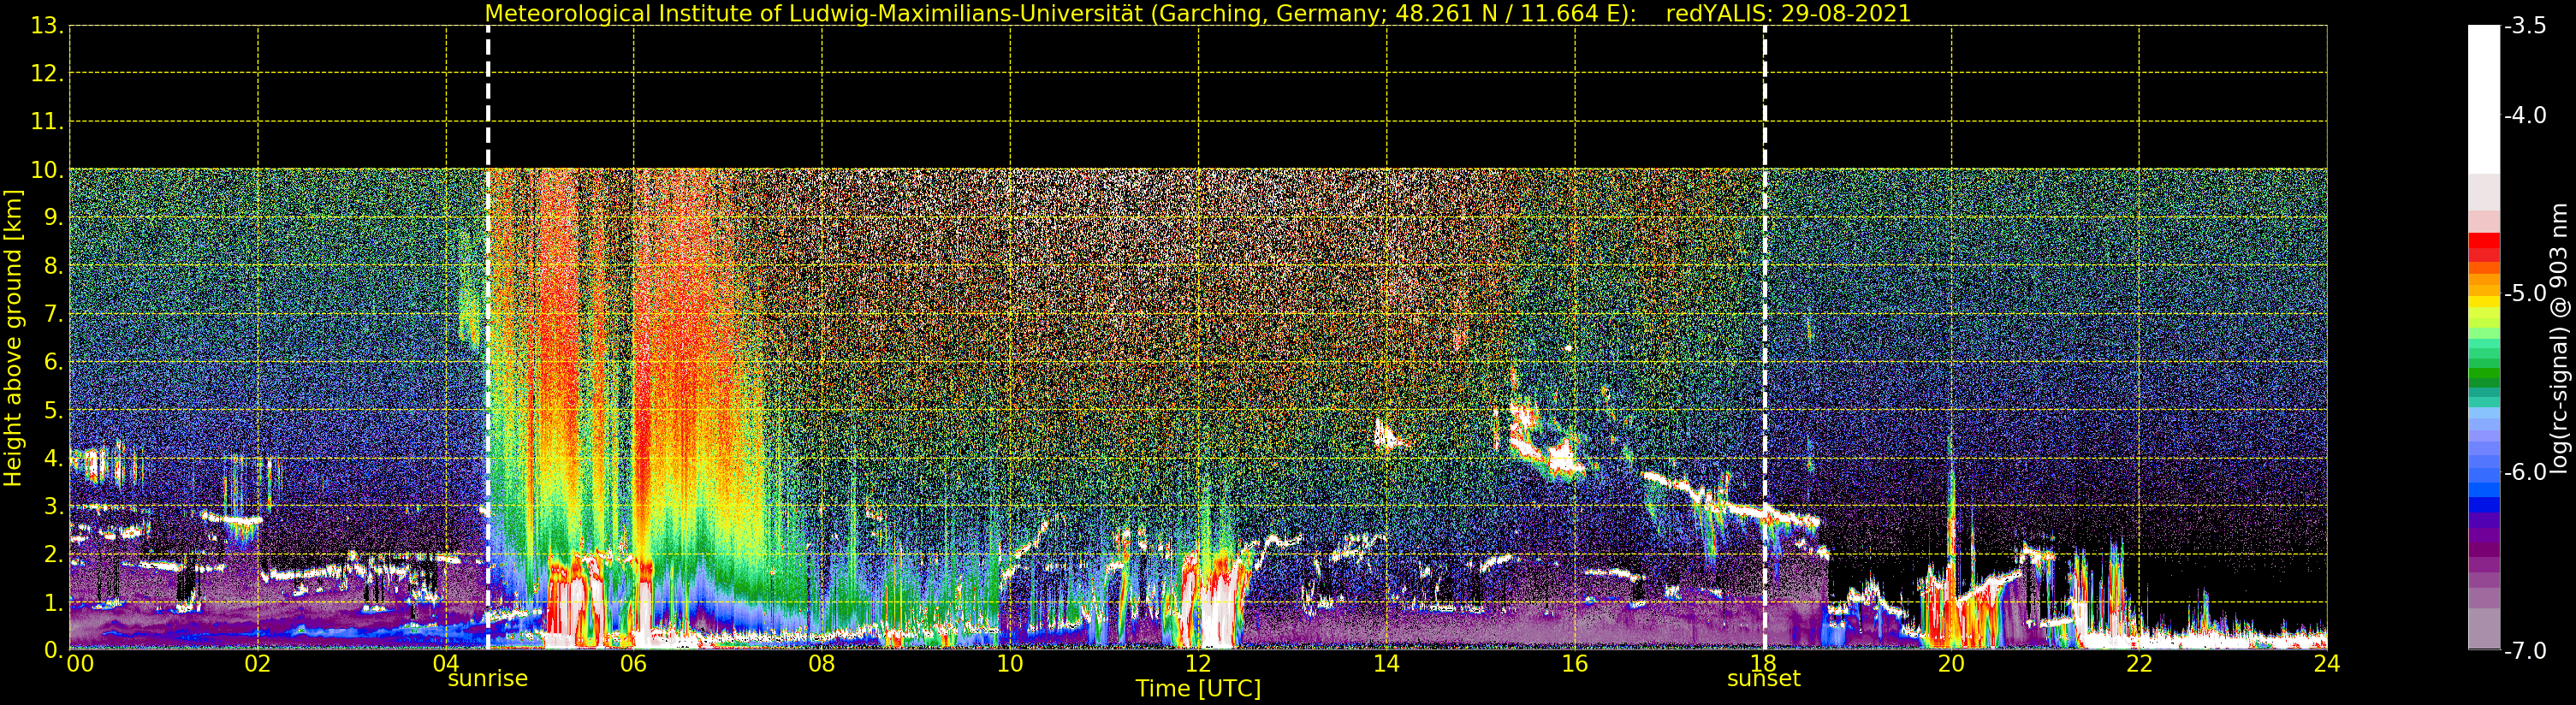Click the red band of the colorbar
The height and width of the screenshot is (705, 2576).
point(2484,246)
